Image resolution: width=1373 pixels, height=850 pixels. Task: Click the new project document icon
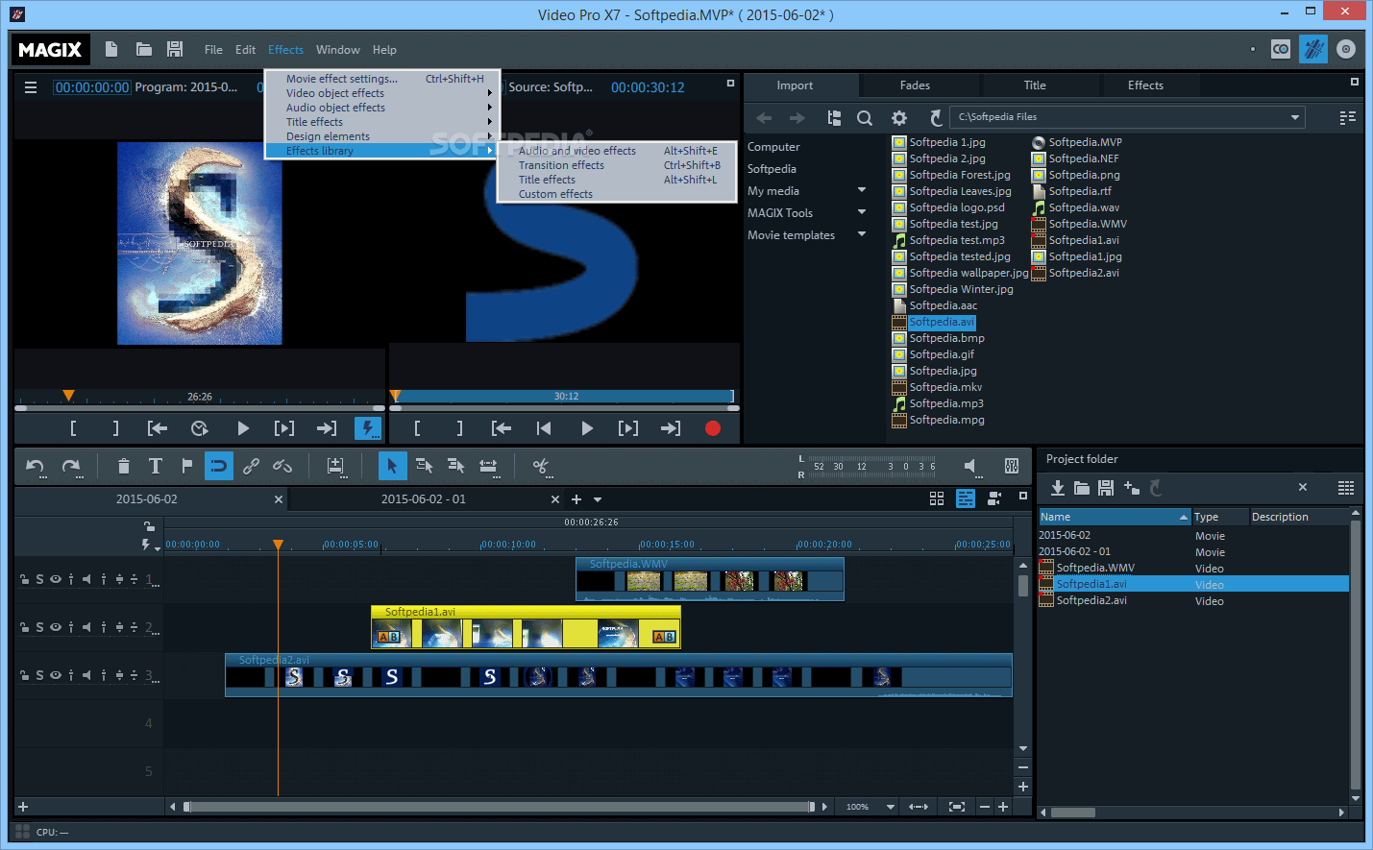tap(111, 49)
